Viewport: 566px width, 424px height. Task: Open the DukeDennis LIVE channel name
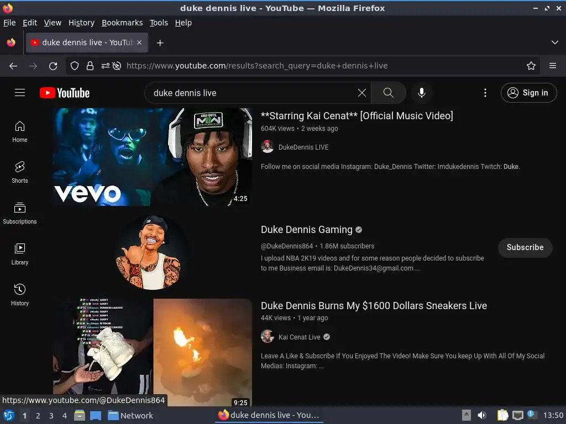(303, 147)
